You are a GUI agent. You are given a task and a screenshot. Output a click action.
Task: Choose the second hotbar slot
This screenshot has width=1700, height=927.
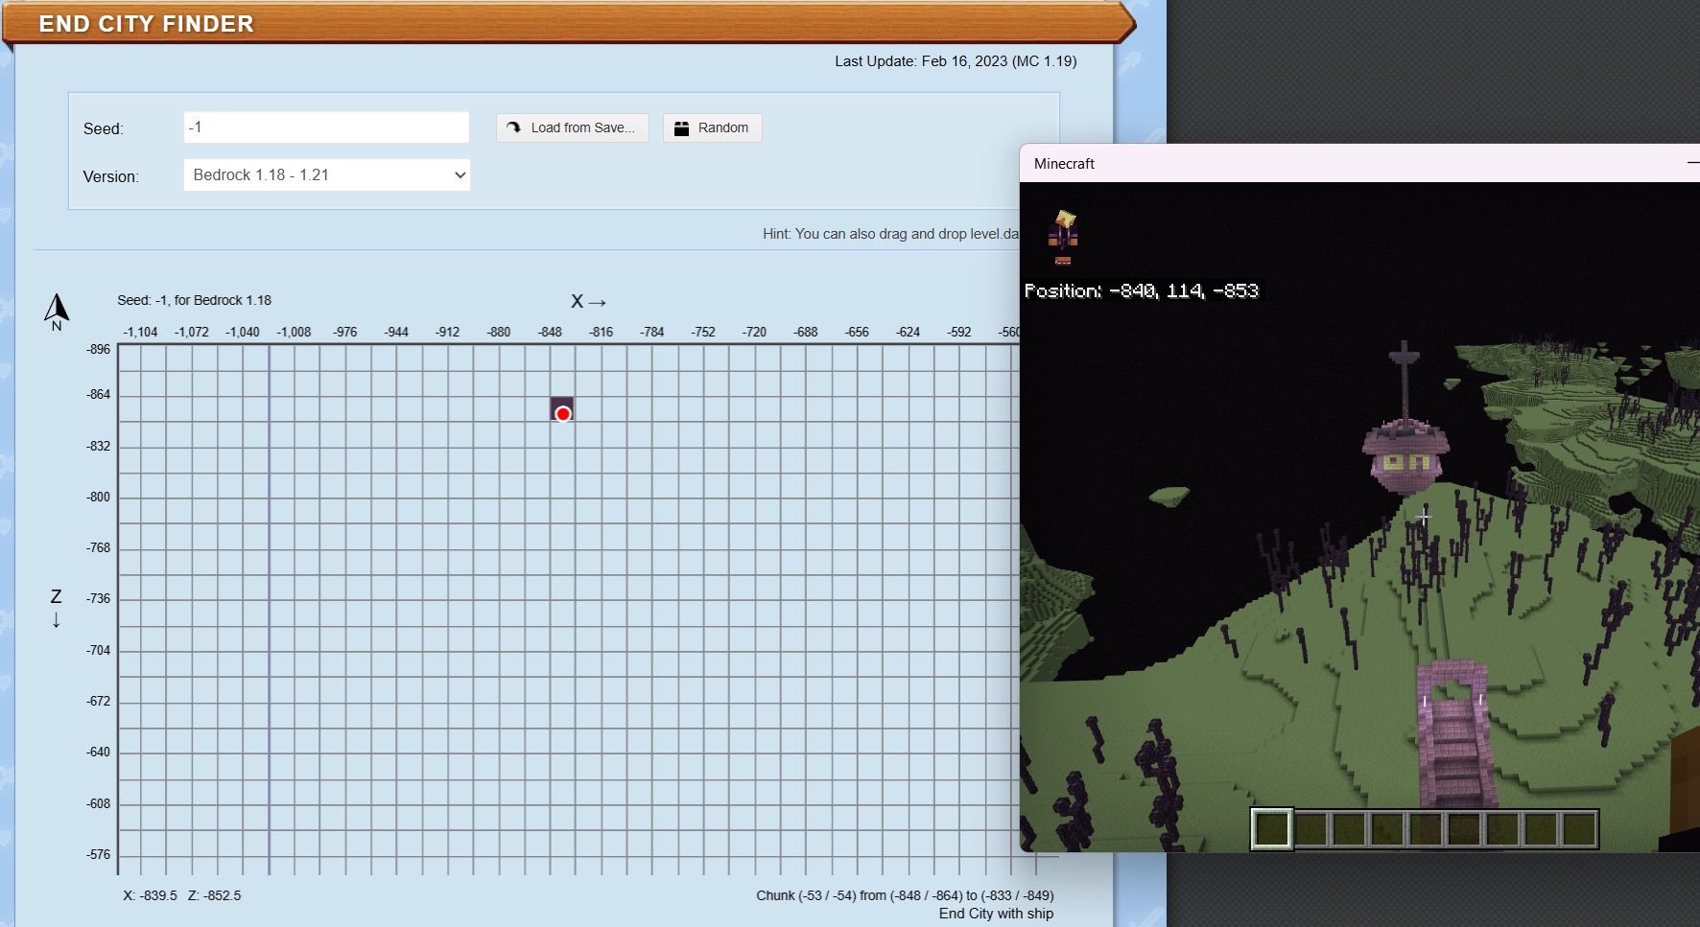pyautogui.click(x=1310, y=829)
